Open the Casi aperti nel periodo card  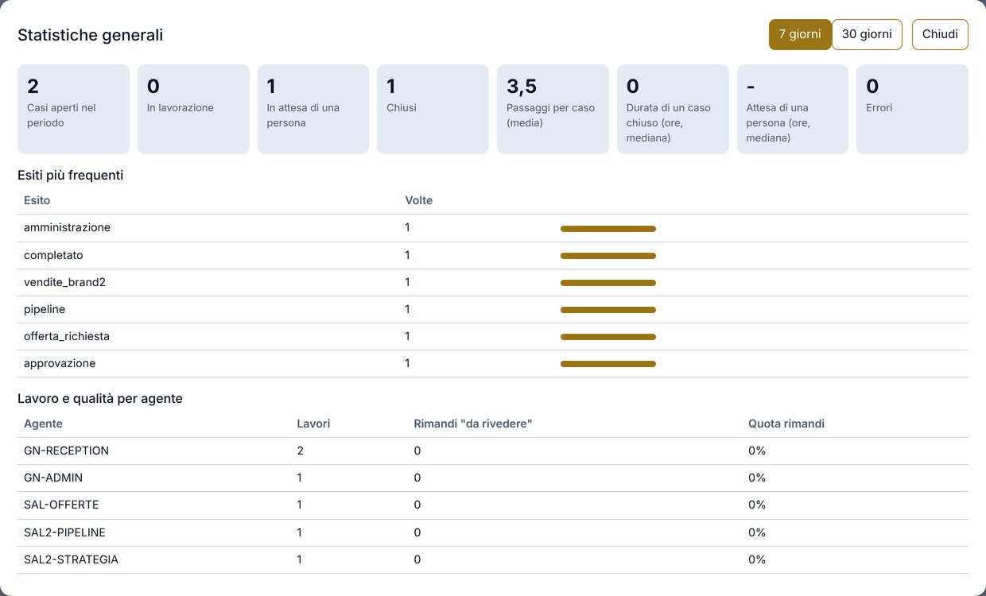[73, 109]
